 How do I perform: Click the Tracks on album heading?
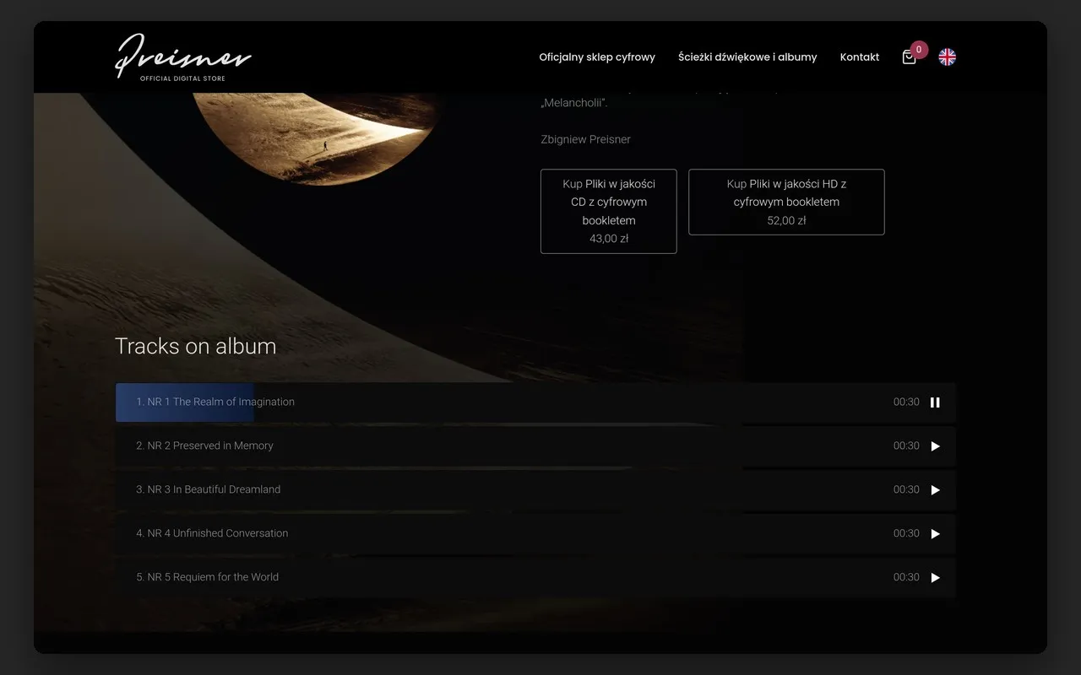click(x=195, y=346)
